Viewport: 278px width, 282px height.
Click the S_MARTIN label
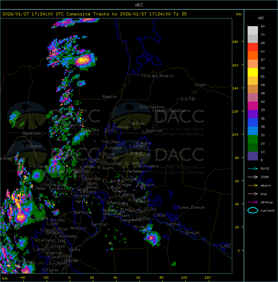coord(126,195)
